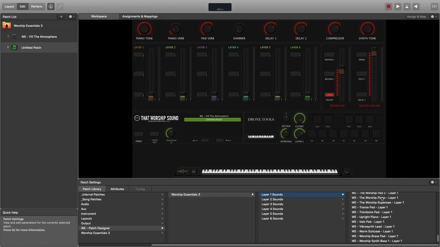Screen dimensions: 440x247
Task: Switch to Perform mode
Action: coord(36,7)
